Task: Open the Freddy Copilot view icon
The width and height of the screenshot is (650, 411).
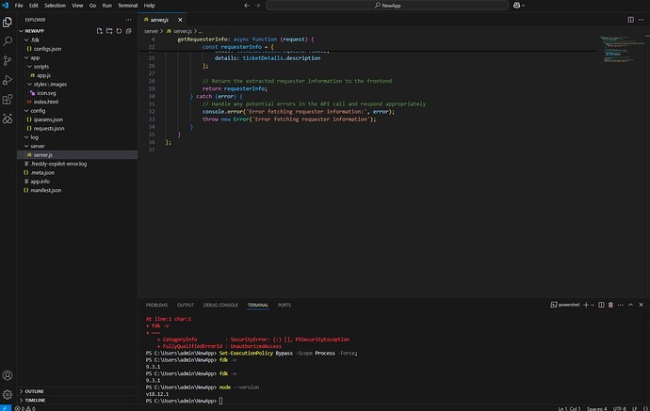Action: coord(8,119)
